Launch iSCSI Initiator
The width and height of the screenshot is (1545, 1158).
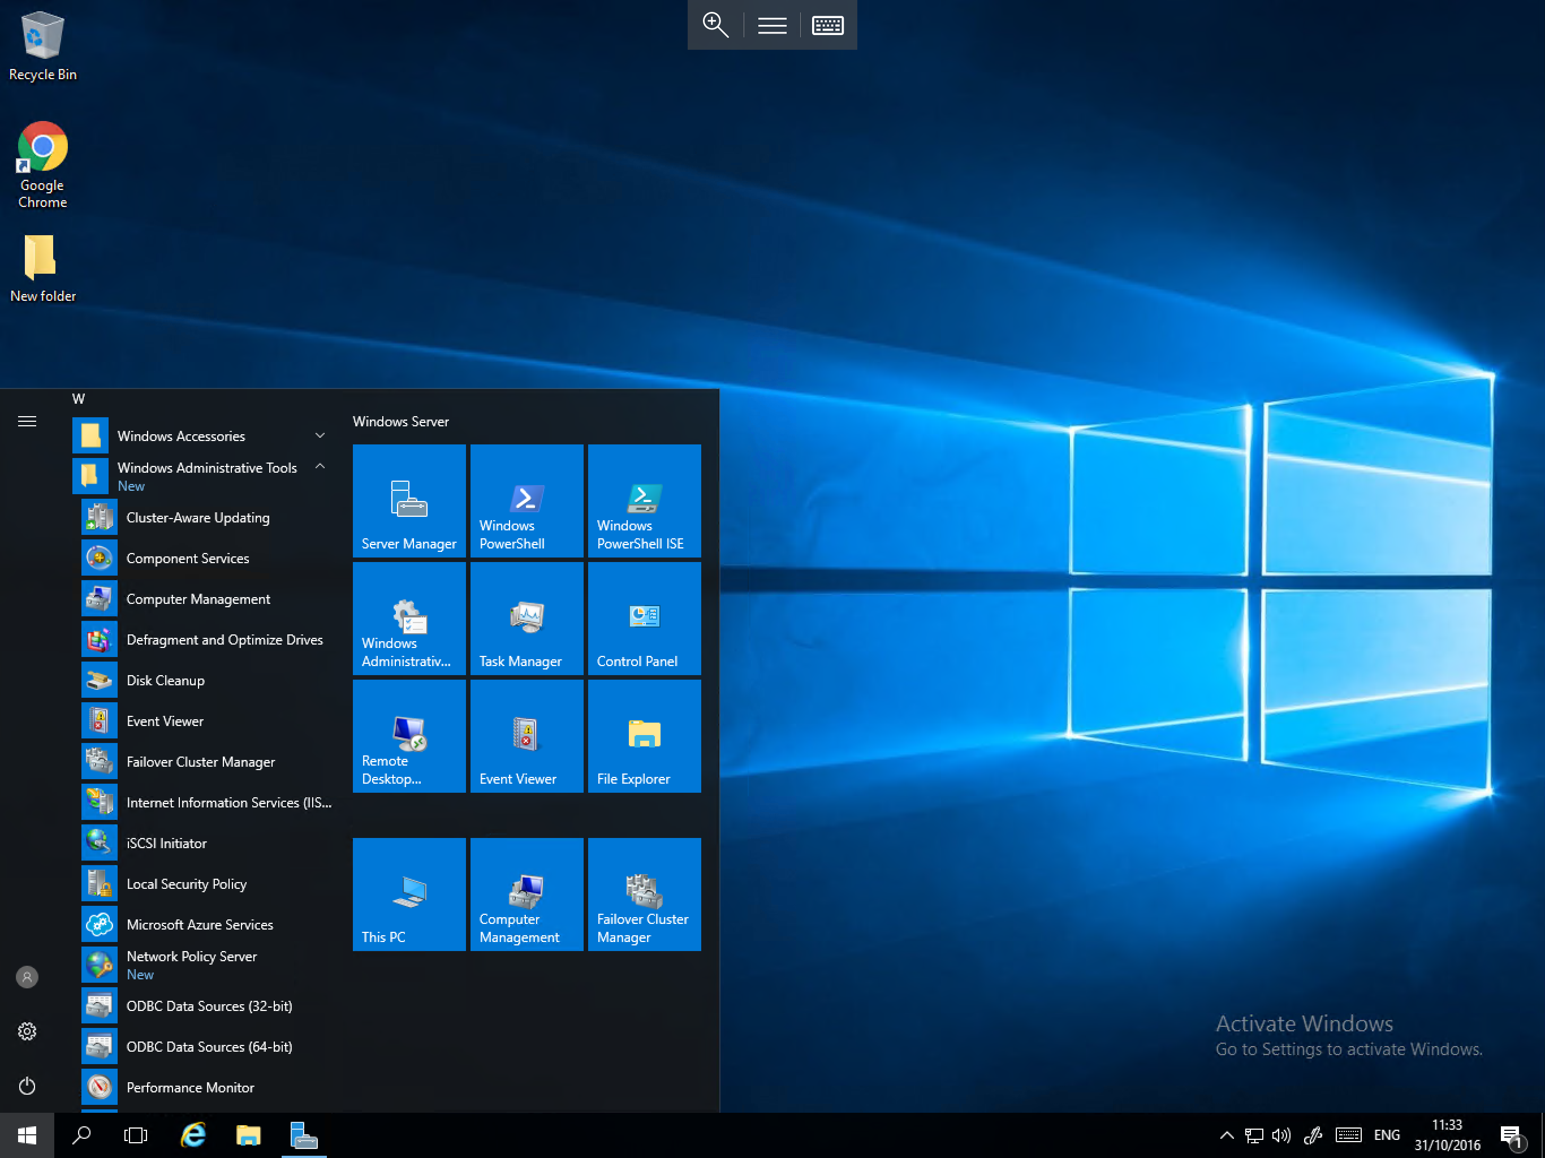pyautogui.click(x=208, y=843)
